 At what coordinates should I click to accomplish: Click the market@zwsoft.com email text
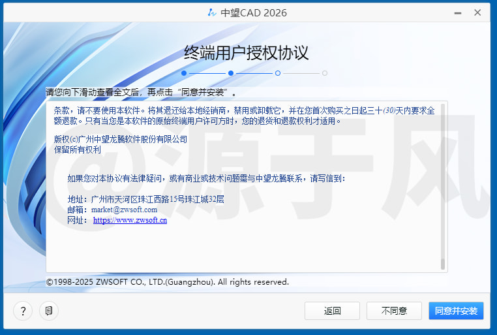pyautogui.click(x=124, y=210)
